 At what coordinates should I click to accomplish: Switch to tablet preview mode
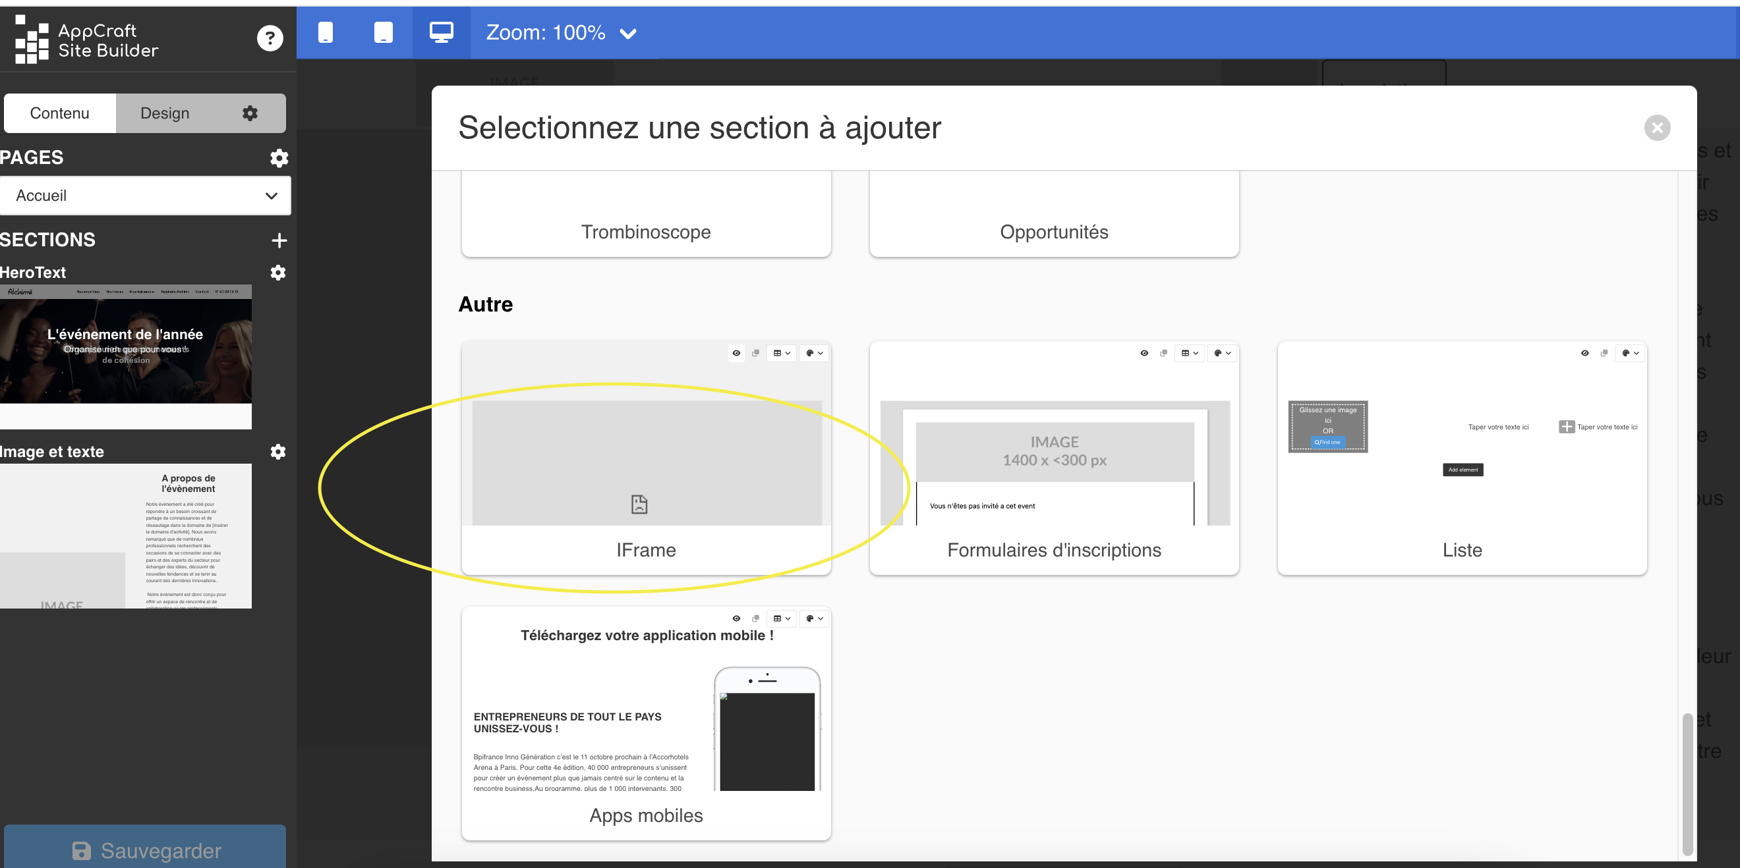coord(383,32)
